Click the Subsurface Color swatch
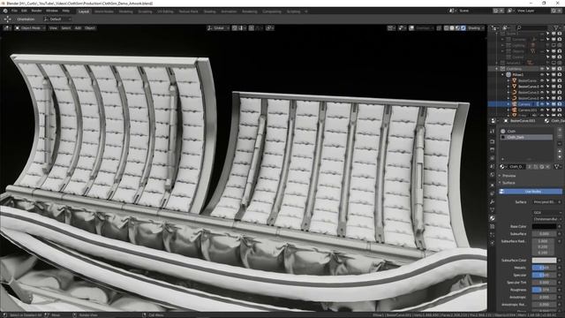The height and width of the screenshot is (318, 565). pyautogui.click(x=544, y=261)
